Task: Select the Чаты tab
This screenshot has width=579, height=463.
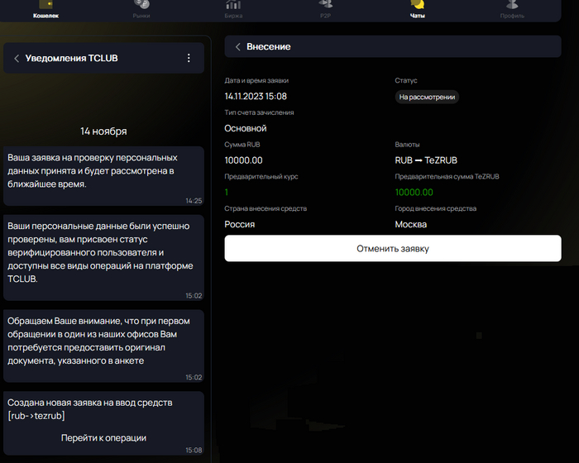Action: coord(417,10)
